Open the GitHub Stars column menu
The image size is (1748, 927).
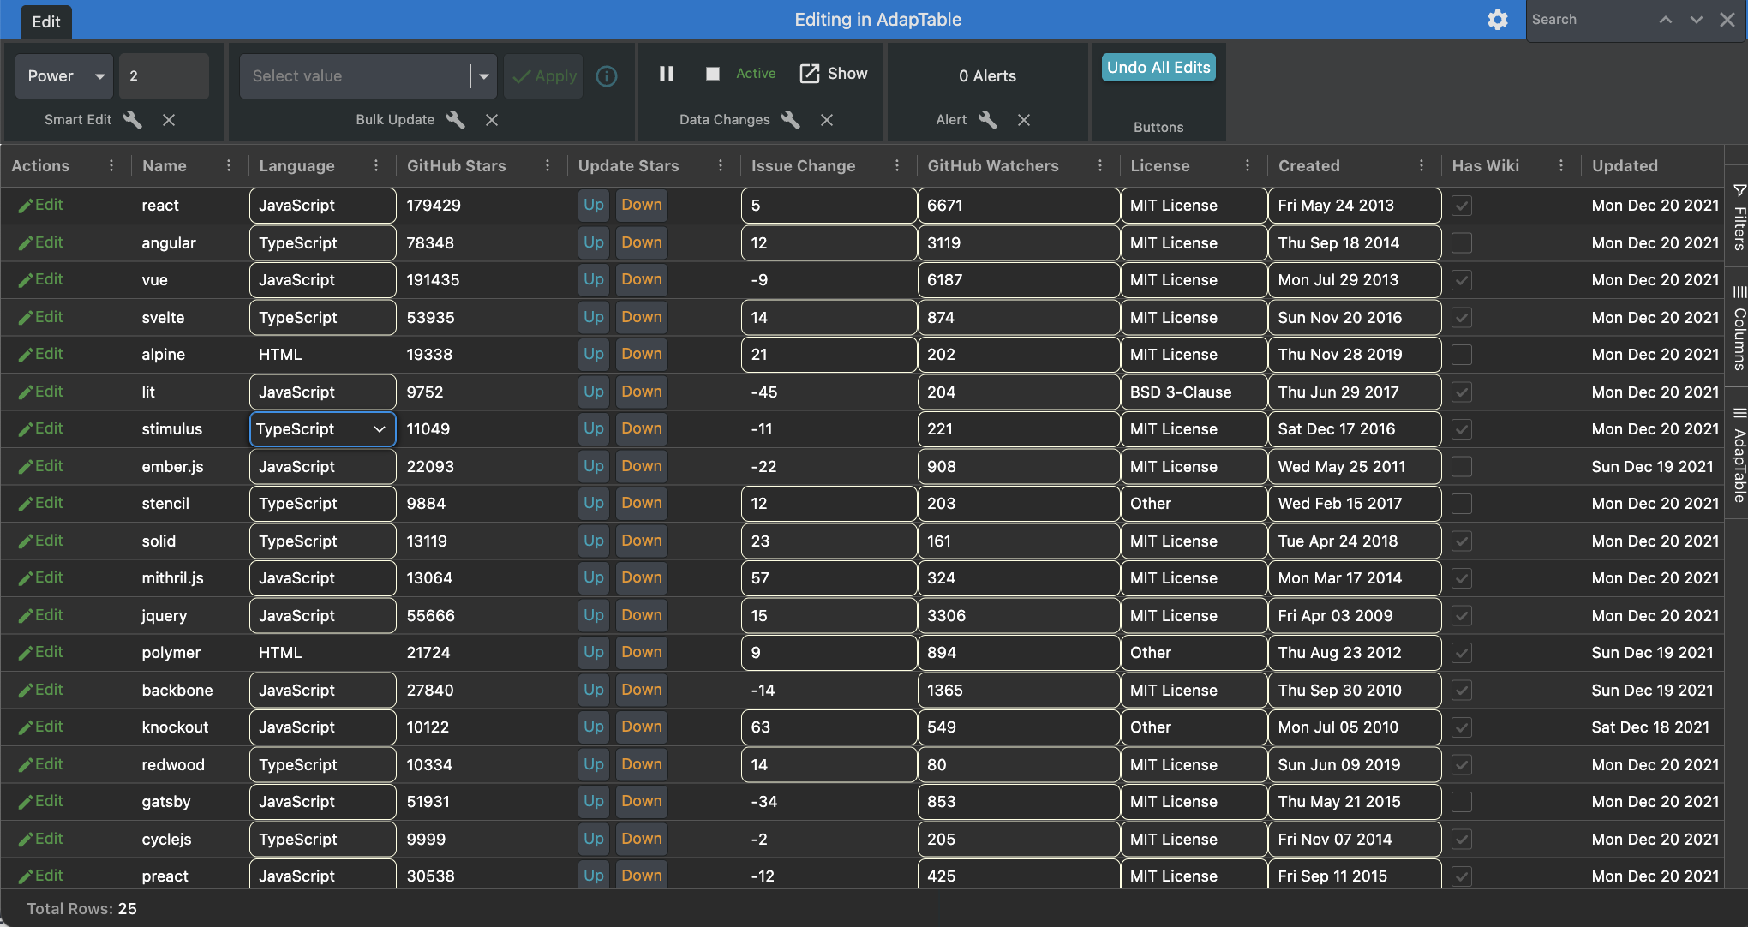click(x=548, y=165)
